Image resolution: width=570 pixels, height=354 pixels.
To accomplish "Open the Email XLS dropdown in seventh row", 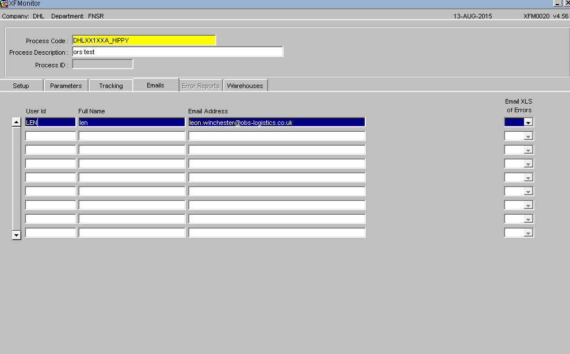I will pyautogui.click(x=528, y=205).
